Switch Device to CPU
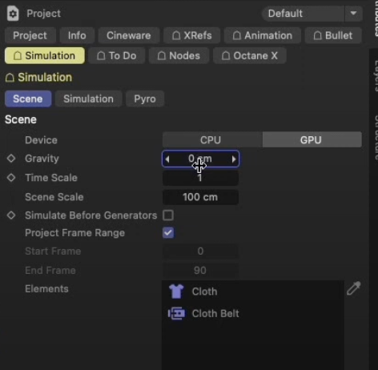 212,139
